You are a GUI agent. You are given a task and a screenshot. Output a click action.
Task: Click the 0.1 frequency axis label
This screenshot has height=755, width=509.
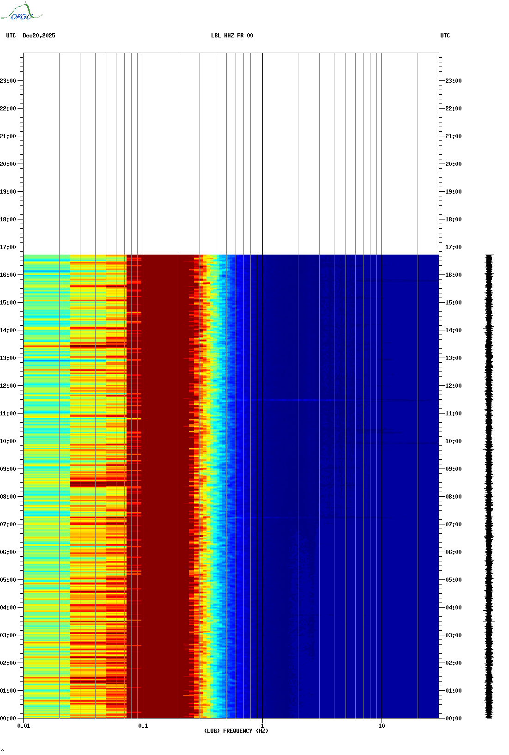[x=143, y=726]
